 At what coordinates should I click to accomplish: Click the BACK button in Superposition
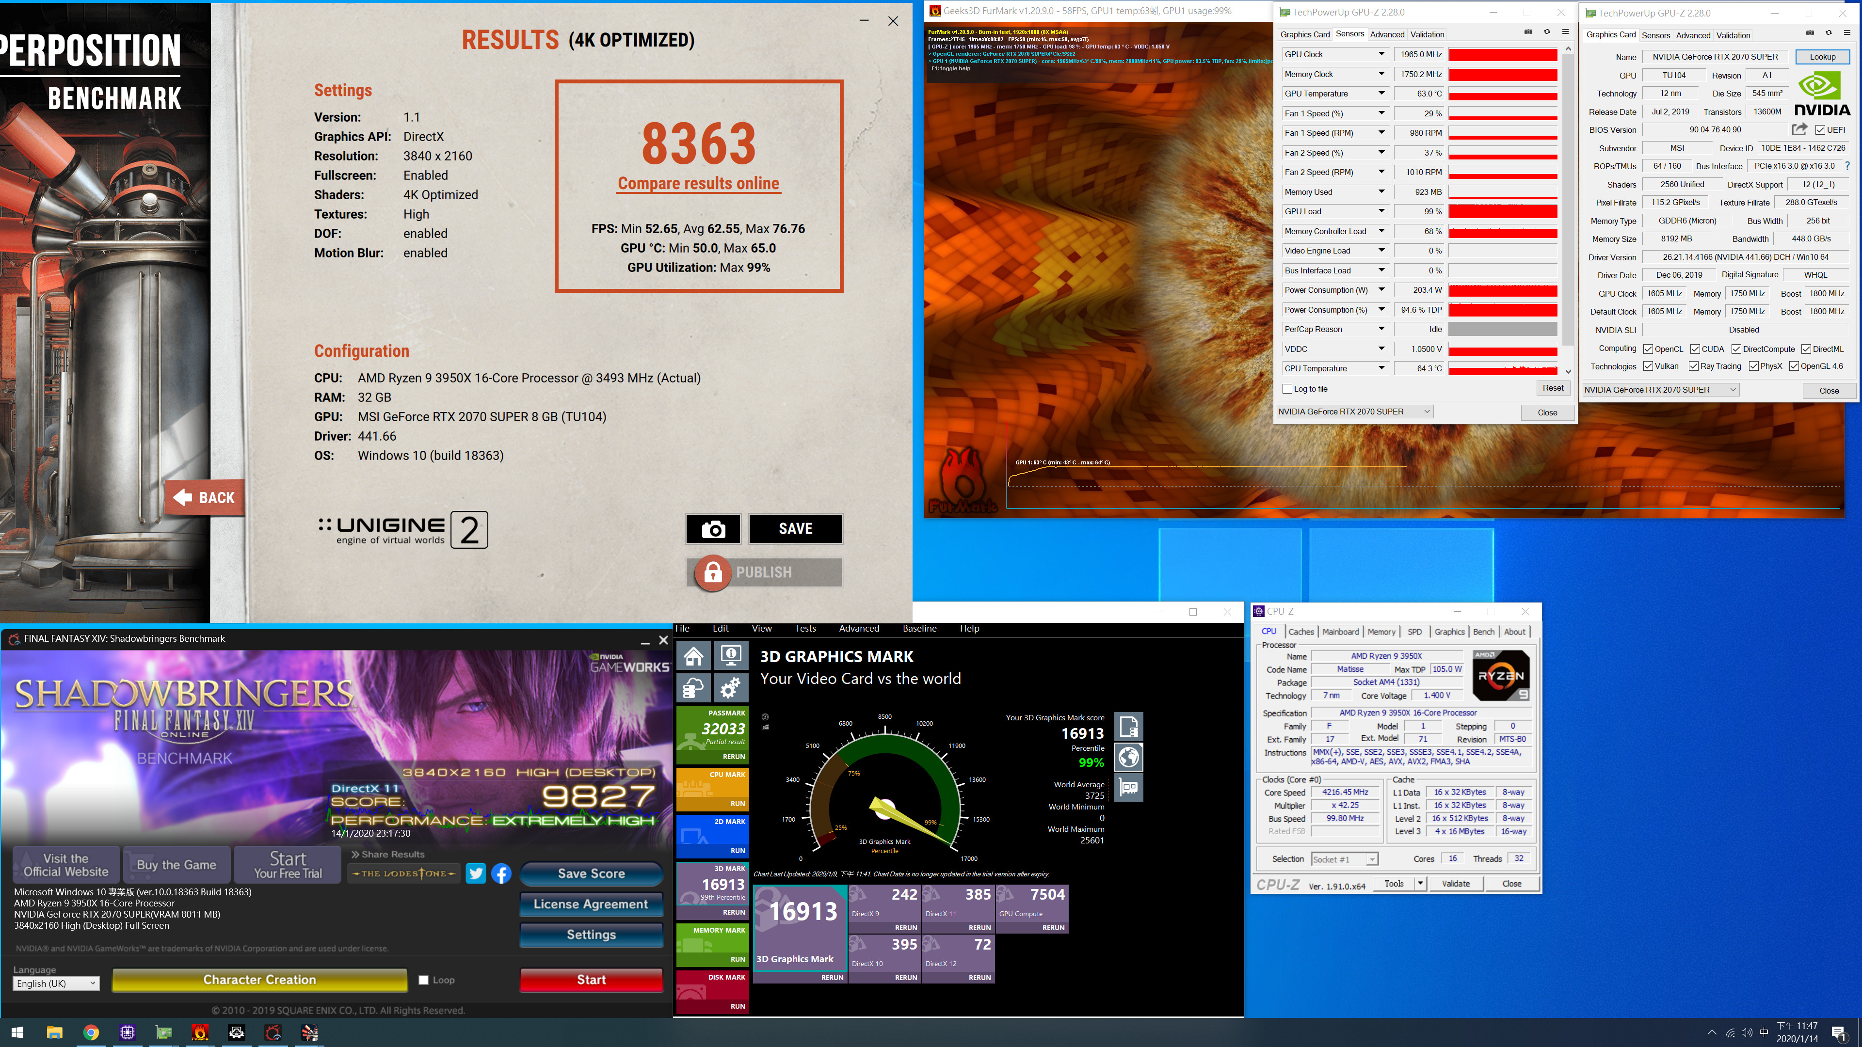[205, 497]
